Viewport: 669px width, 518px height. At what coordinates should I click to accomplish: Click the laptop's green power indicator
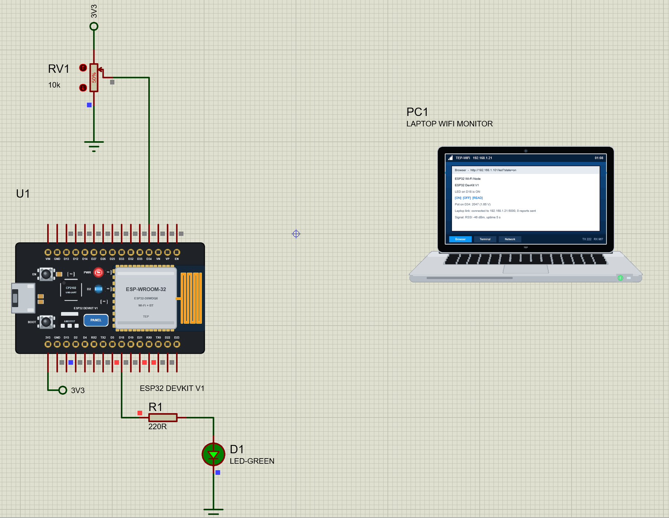(620, 278)
